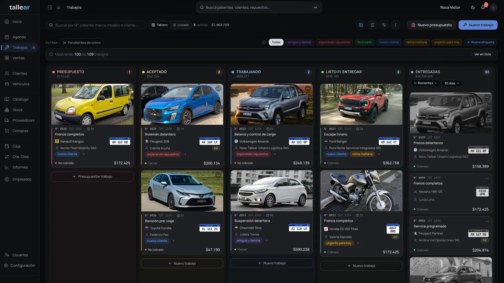Filter by esperando repuestos tag
Screen dimensions: 504x283
pos(334,42)
